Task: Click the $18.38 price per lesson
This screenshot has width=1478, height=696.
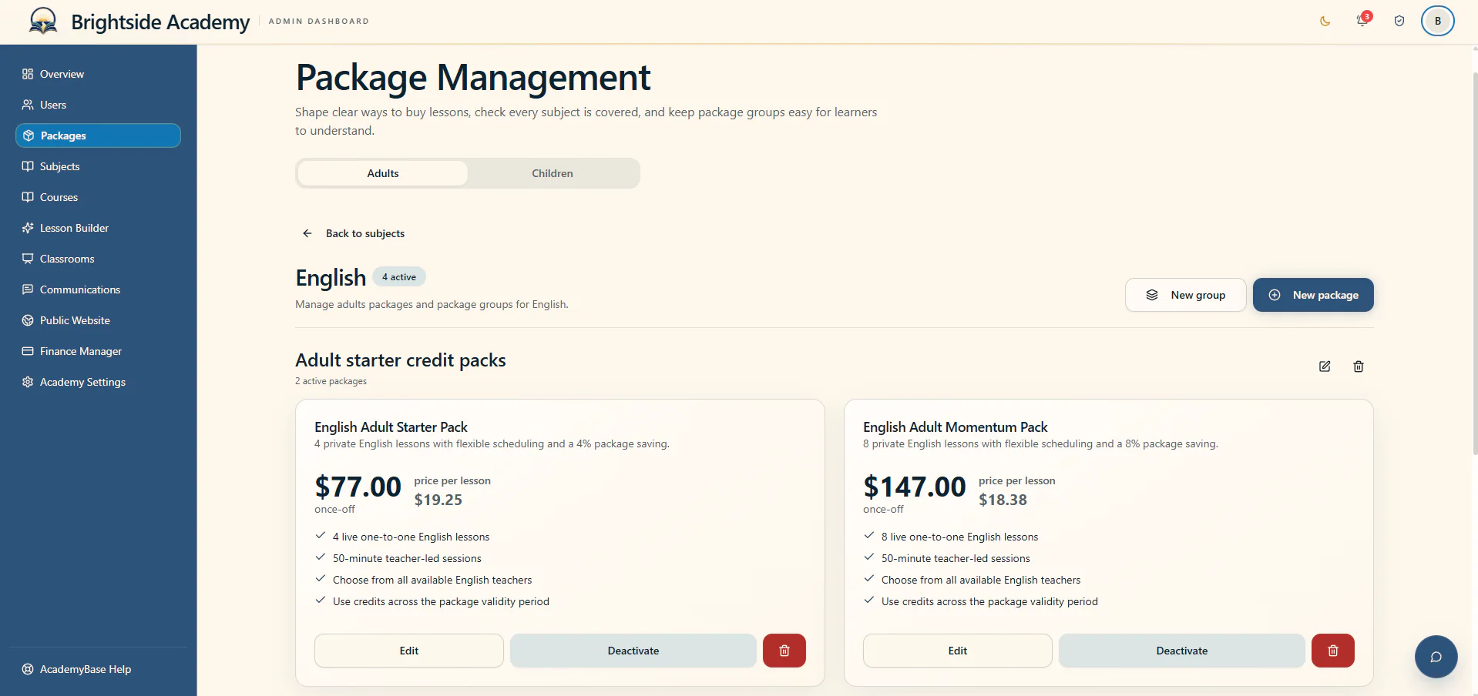Action: click(1003, 500)
